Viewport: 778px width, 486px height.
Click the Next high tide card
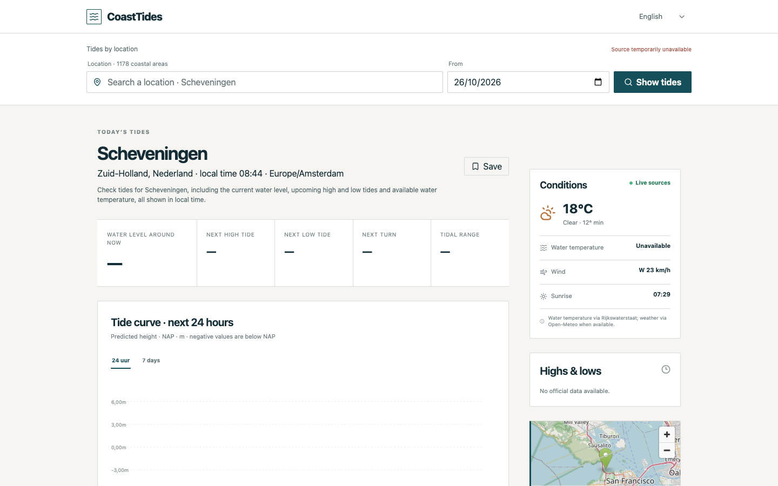pos(236,253)
